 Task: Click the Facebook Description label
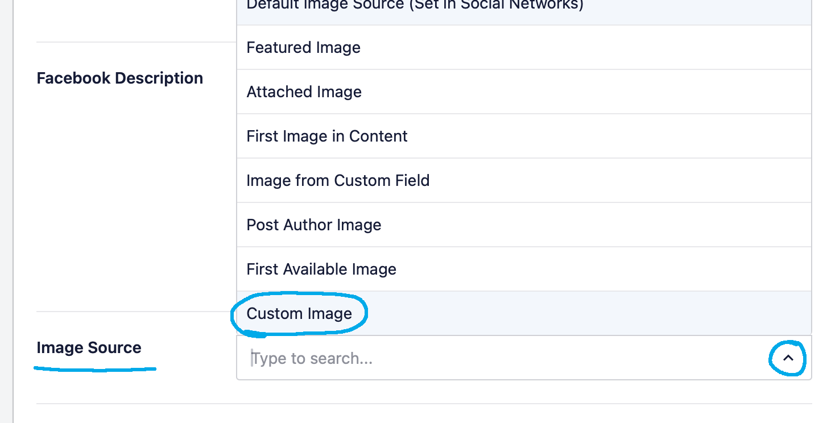tap(119, 78)
